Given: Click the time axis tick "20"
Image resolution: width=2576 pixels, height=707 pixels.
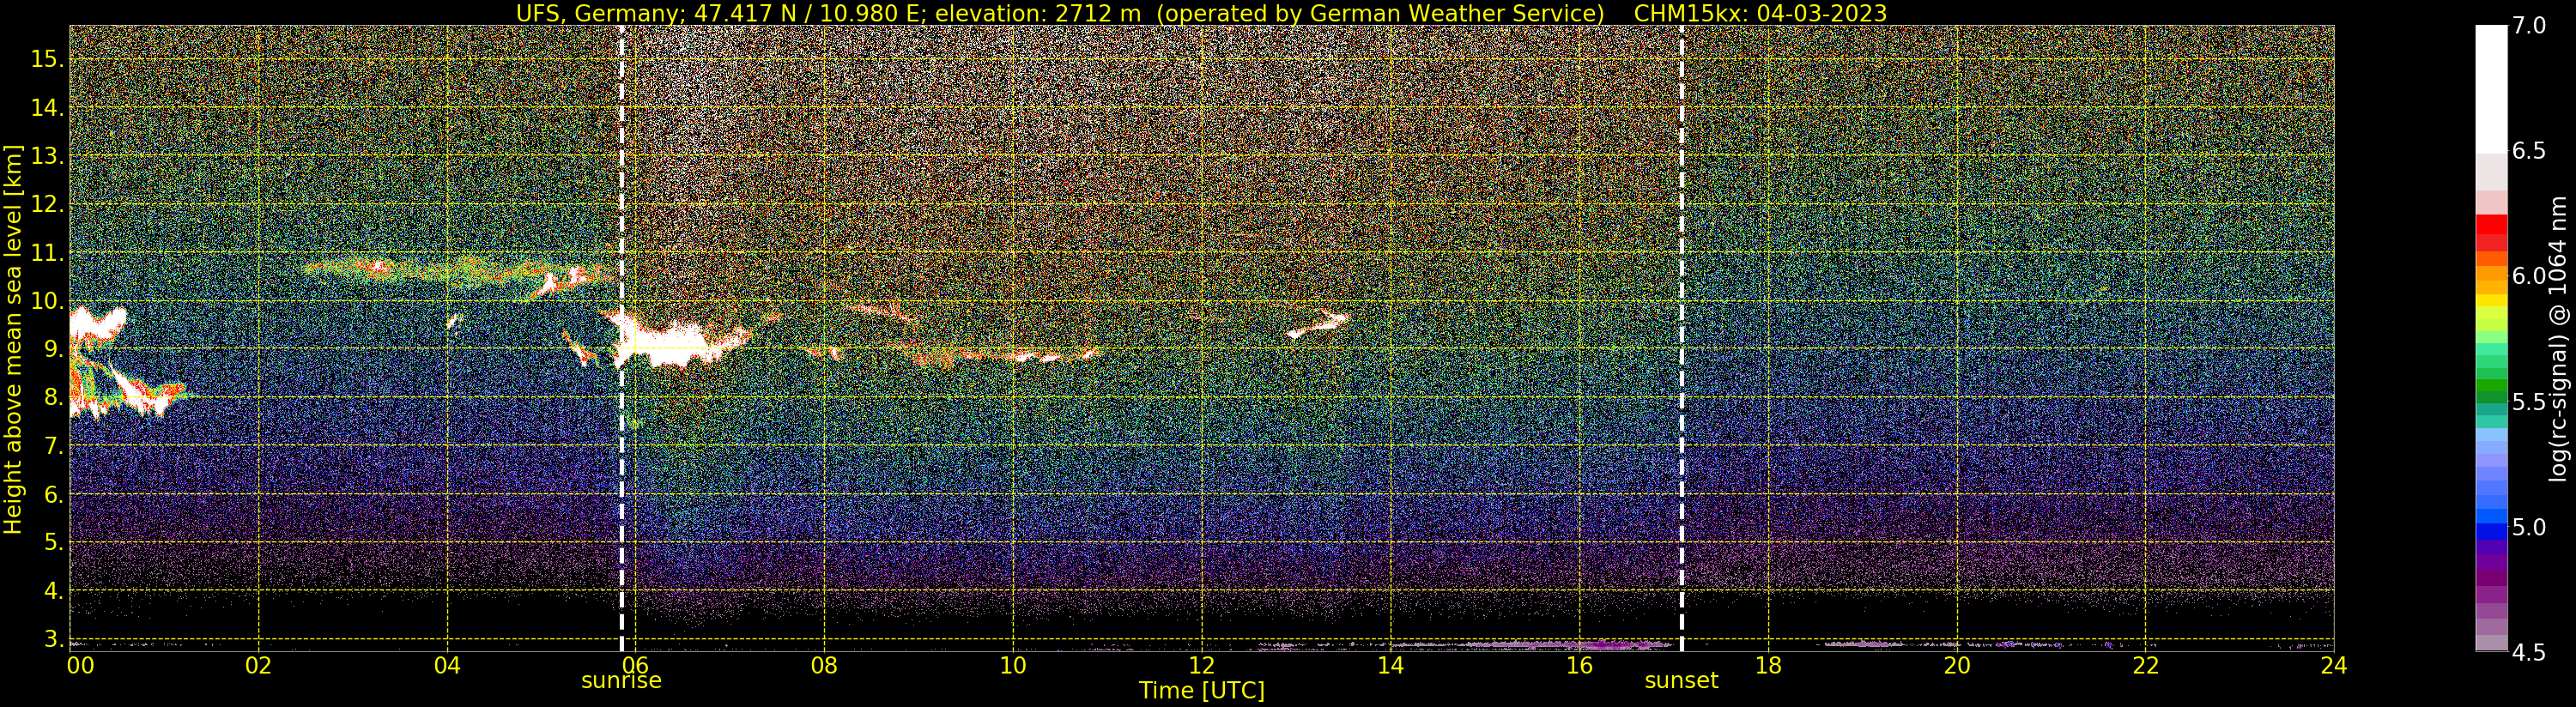Looking at the screenshot, I should coord(1956,665).
